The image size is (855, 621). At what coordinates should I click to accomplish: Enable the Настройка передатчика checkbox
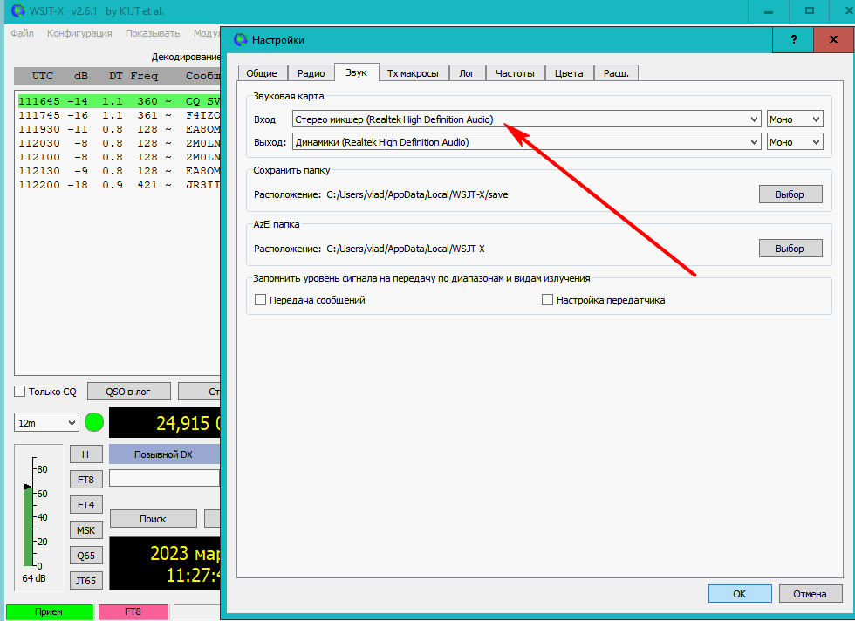(x=548, y=300)
